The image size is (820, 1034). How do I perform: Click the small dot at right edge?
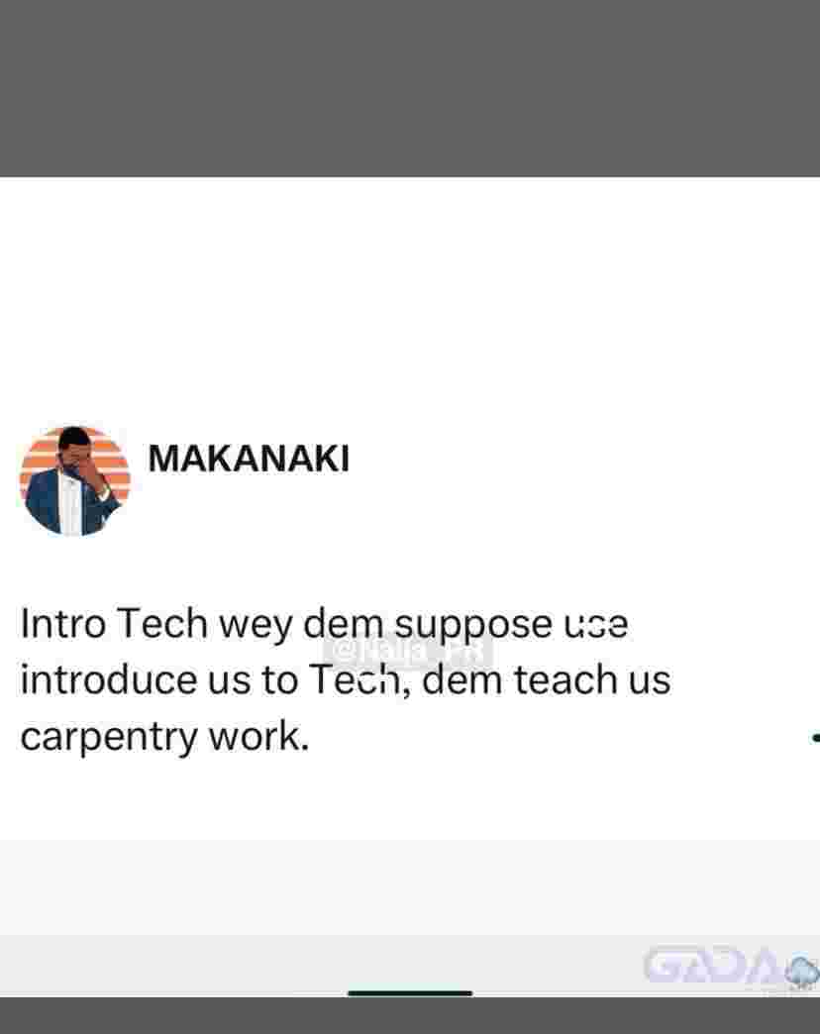coord(815,738)
